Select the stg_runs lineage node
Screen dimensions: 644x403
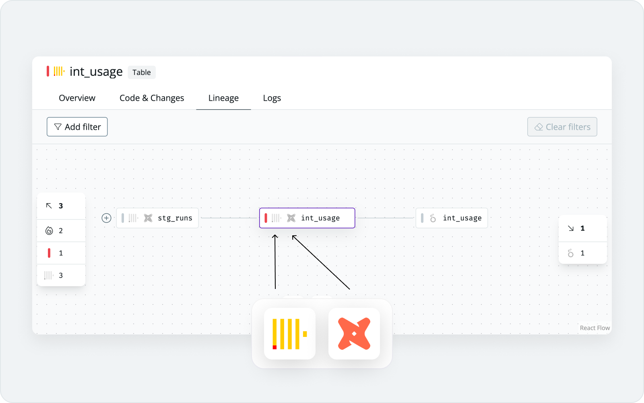(157, 218)
